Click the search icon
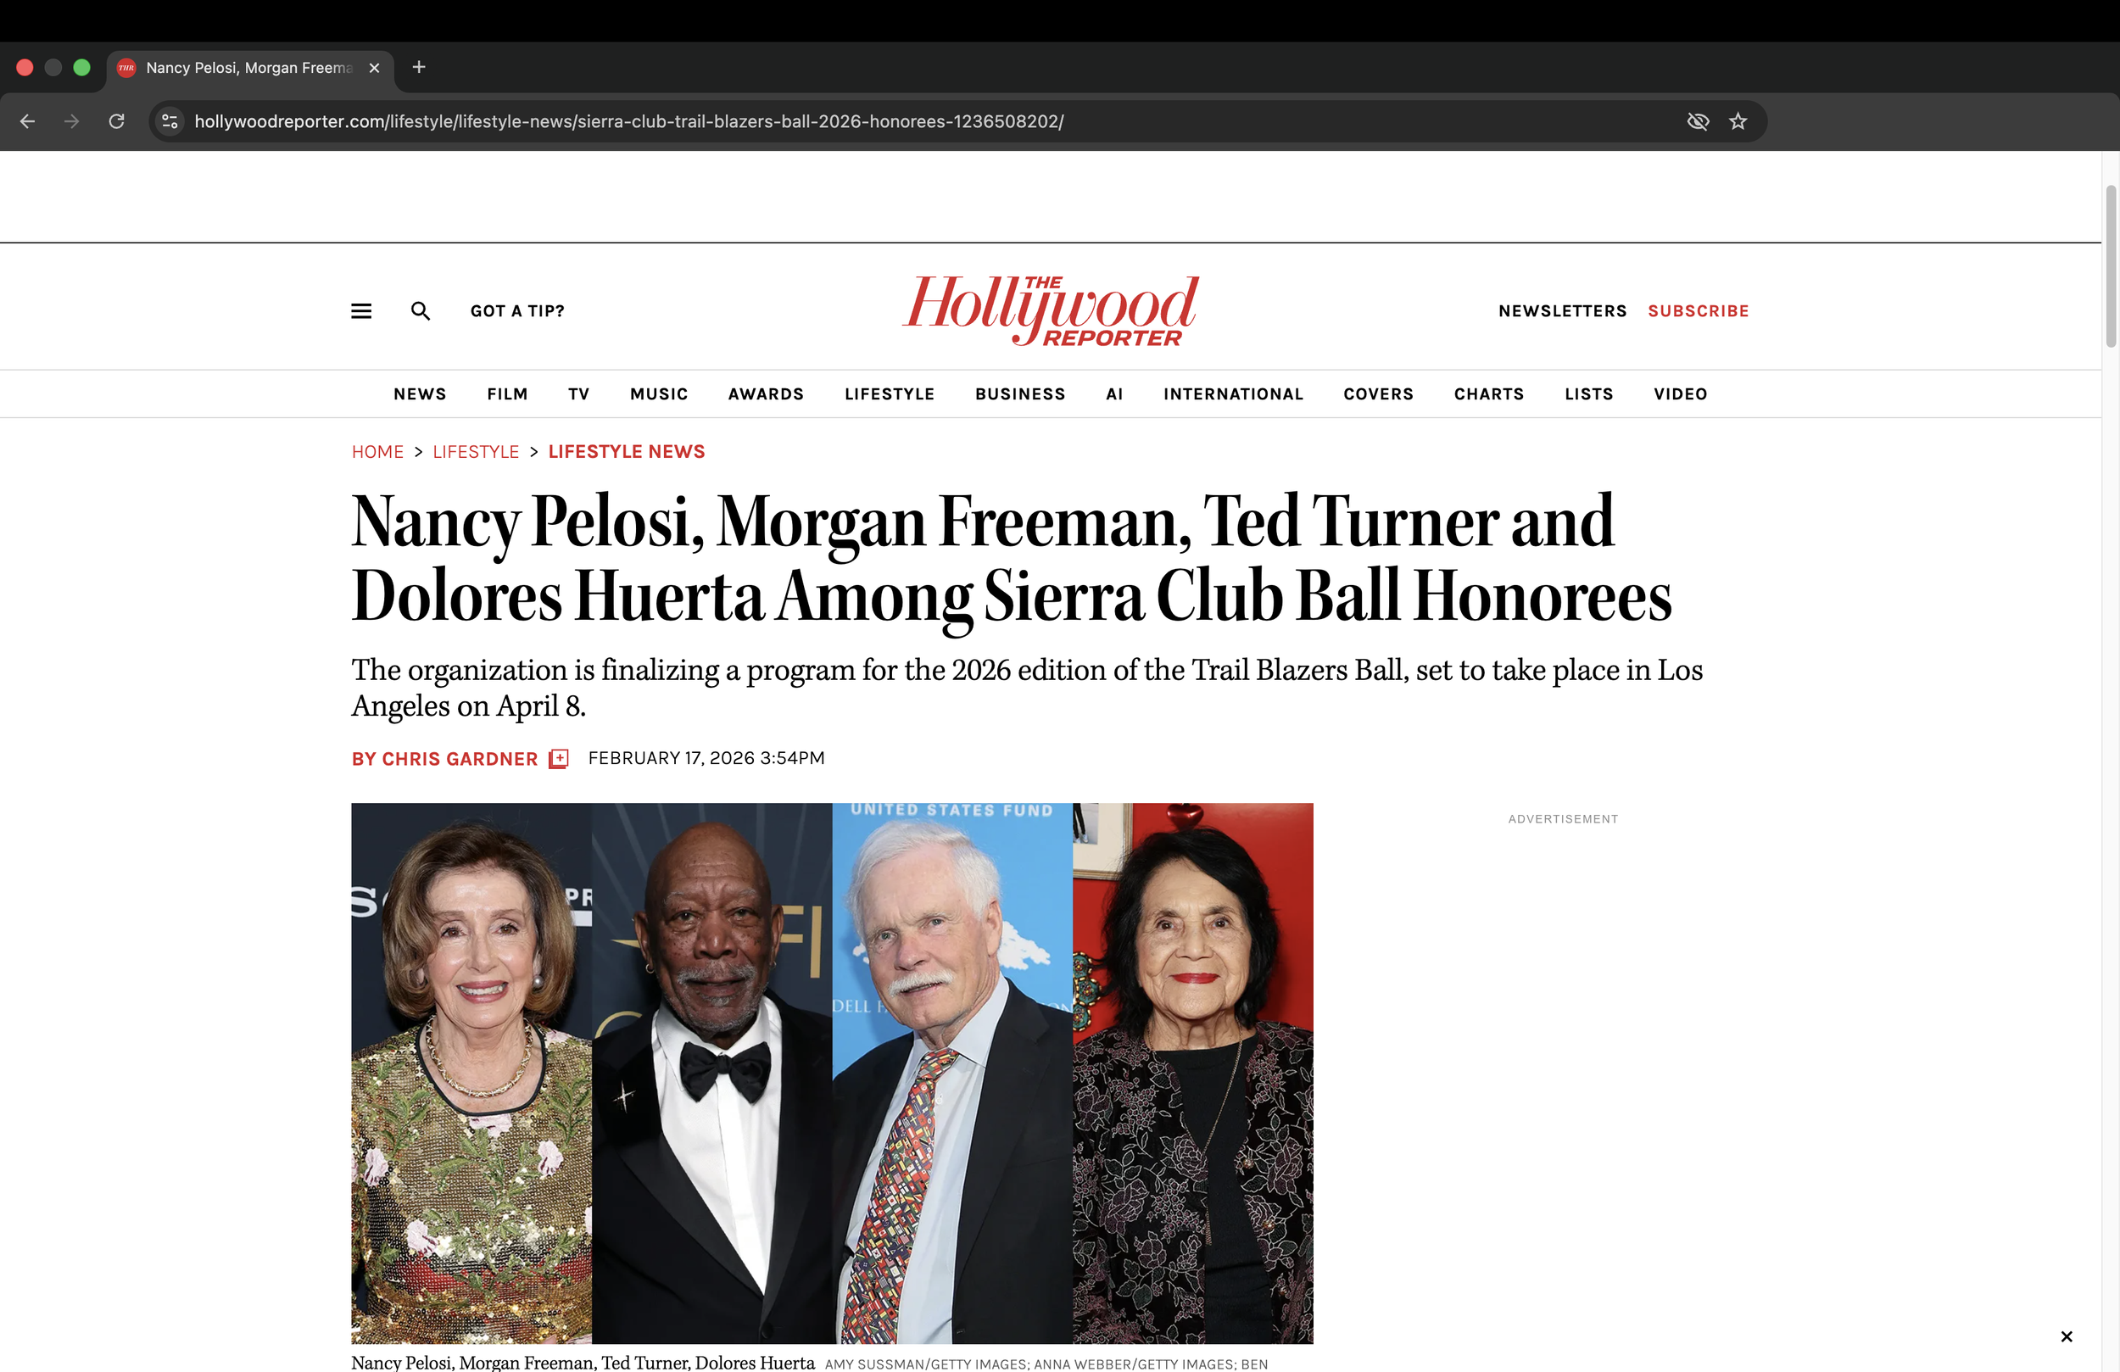2120x1372 pixels. click(x=421, y=311)
